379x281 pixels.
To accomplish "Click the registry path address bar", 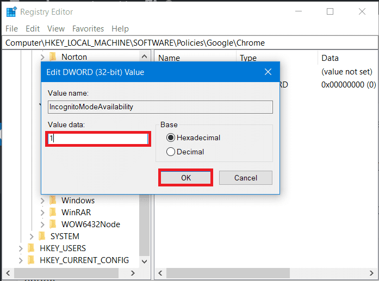I will [190, 43].
